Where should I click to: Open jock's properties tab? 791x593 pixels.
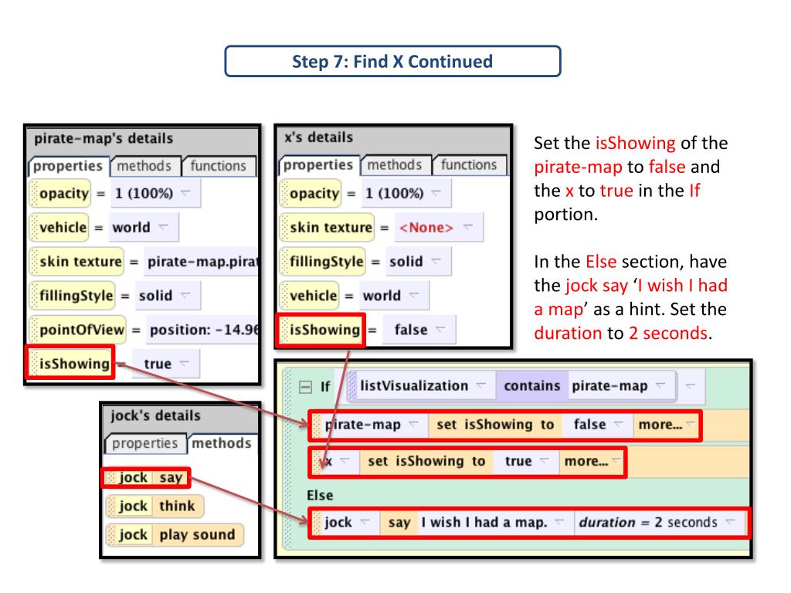click(x=144, y=443)
